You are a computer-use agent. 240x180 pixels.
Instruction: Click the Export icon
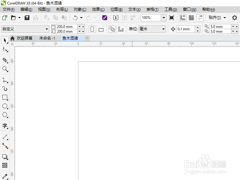coord(124,18)
